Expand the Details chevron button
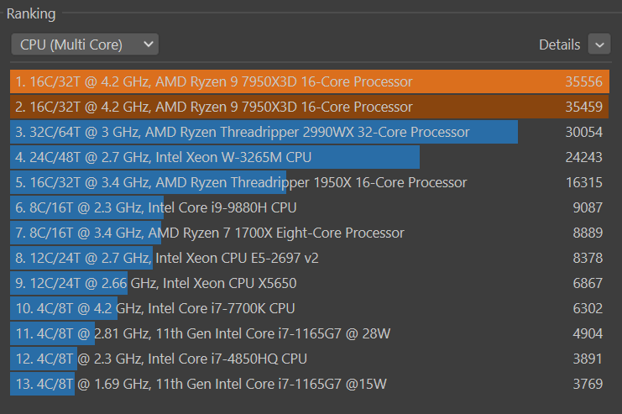Image resolution: width=622 pixels, height=414 pixels. (599, 45)
